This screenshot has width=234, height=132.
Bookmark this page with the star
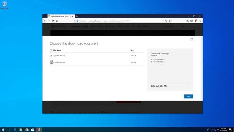(170, 21)
